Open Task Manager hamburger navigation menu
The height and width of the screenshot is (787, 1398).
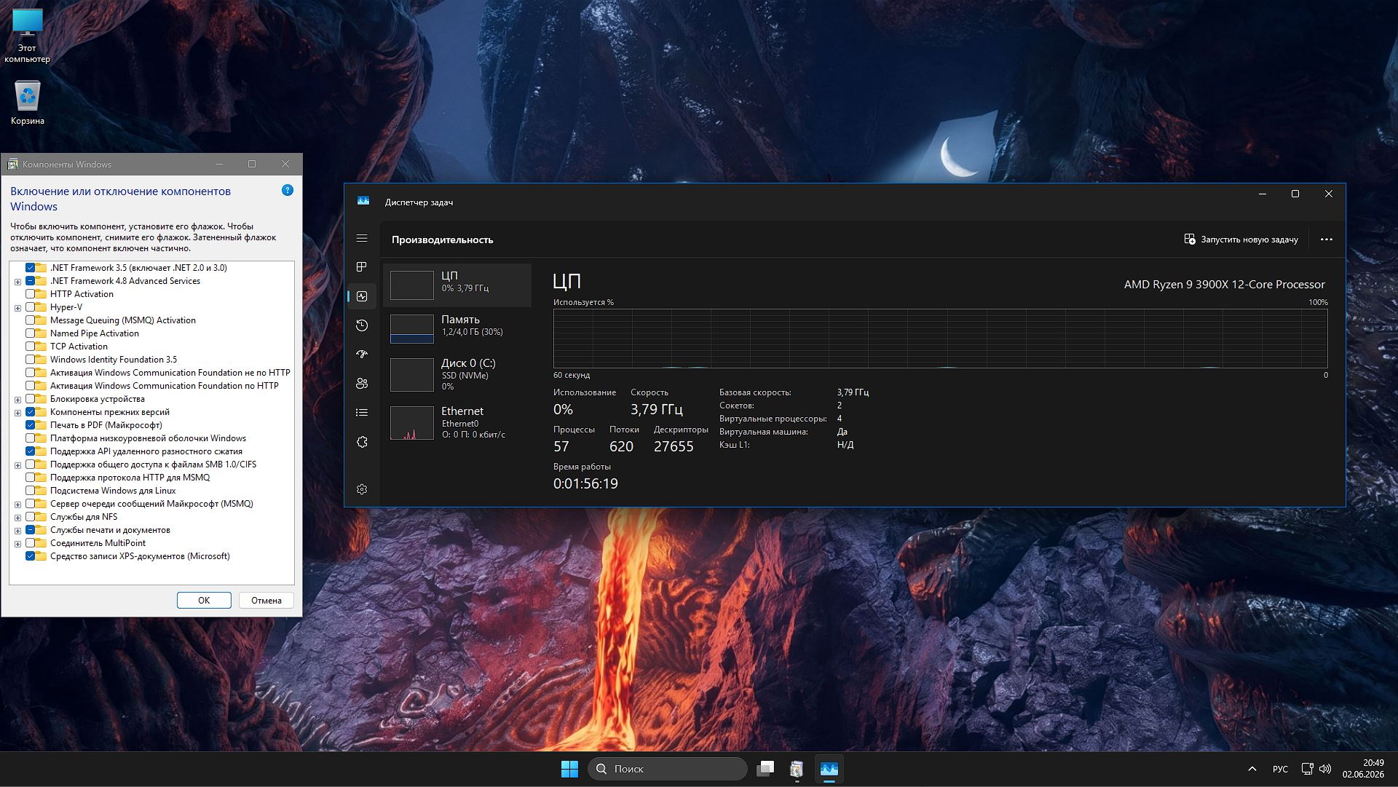[x=362, y=238]
